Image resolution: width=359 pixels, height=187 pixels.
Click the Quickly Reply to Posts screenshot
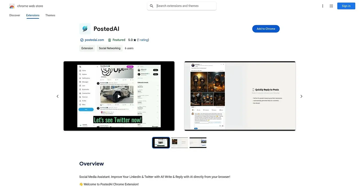pyautogui.click(x=240, y=96)
